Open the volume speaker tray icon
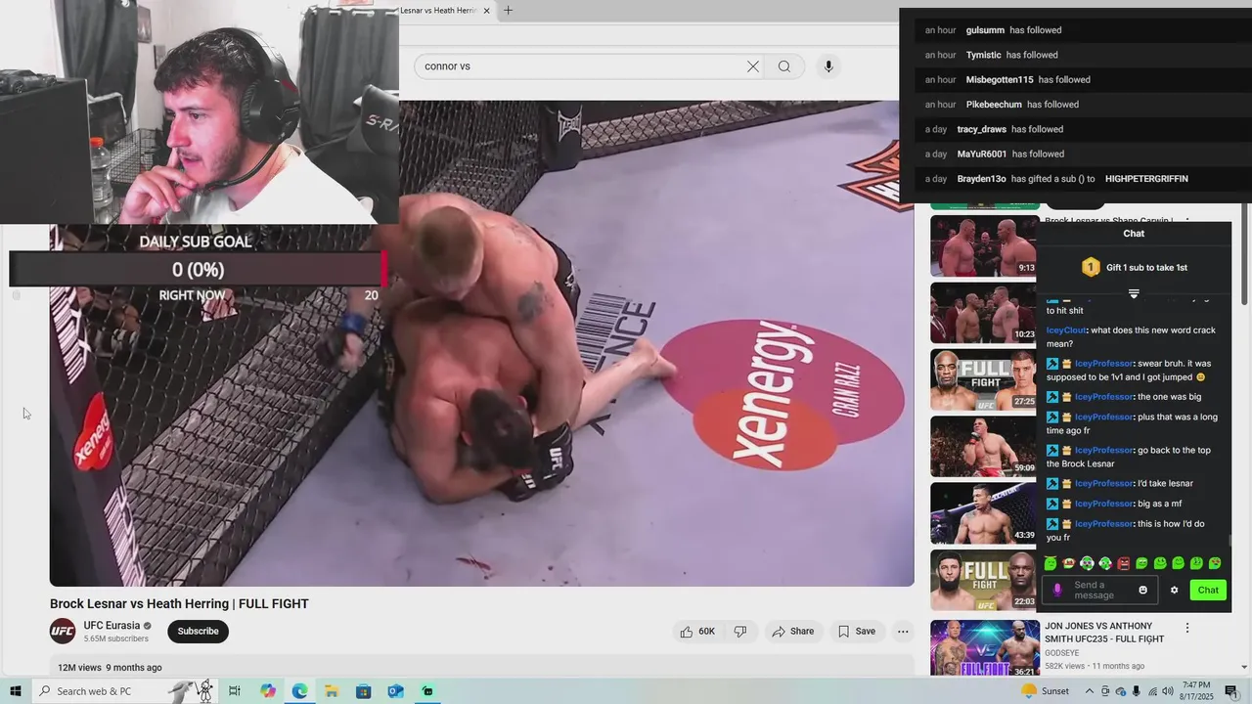The height and width of the screenshot is (704, 1252). coord(1168,691)
